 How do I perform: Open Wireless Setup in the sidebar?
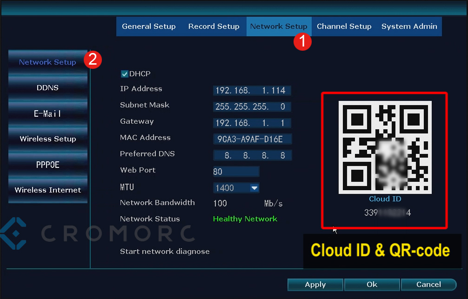48,139
